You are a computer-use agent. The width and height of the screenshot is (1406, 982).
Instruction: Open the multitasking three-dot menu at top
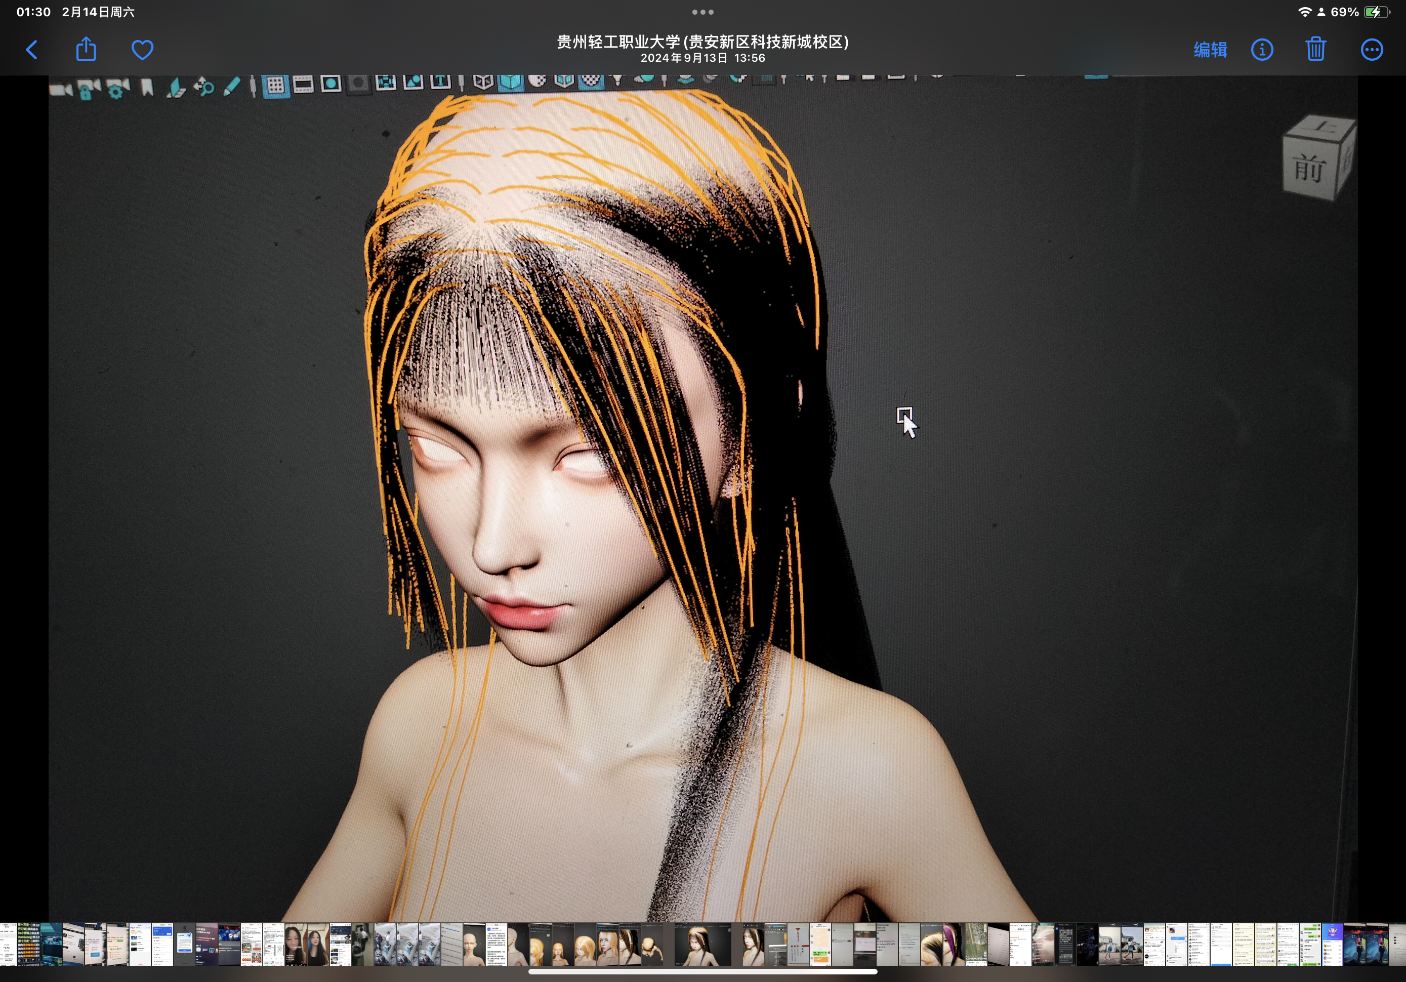702,12
